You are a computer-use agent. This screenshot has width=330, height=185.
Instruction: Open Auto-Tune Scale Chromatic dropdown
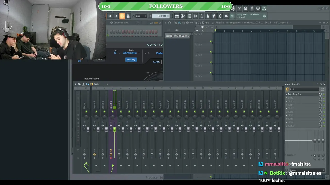[131, 53]
